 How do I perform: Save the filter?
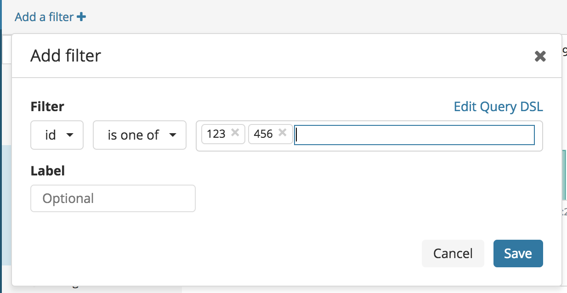(518, 254)
